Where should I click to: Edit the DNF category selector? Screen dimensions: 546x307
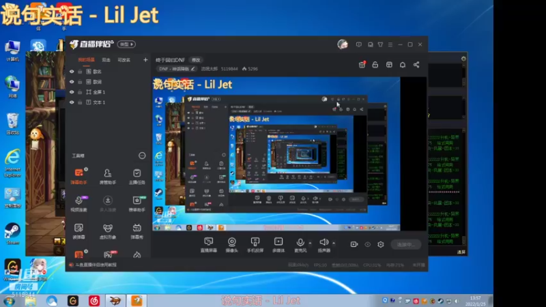coord(175,69)
